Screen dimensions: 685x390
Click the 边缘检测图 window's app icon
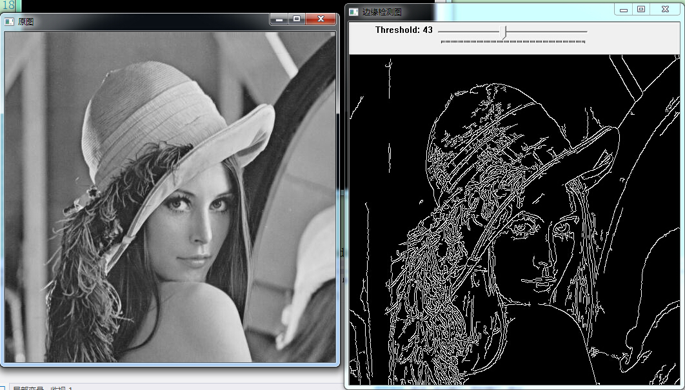click(353, 12)
